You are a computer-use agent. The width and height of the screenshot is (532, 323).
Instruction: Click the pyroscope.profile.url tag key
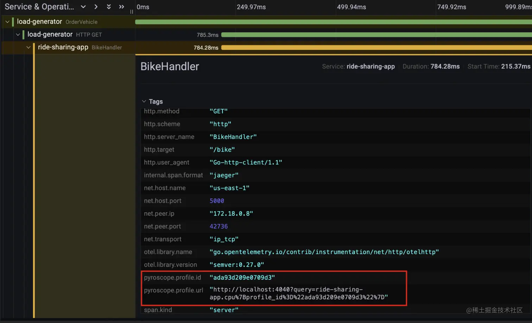[173, 290]
